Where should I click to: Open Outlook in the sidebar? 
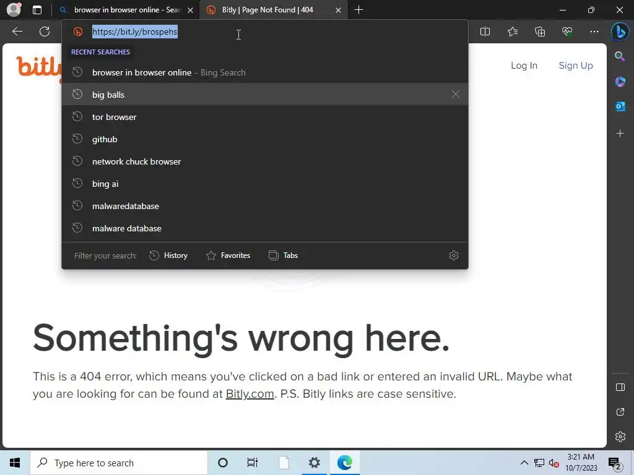pos(620,106)
